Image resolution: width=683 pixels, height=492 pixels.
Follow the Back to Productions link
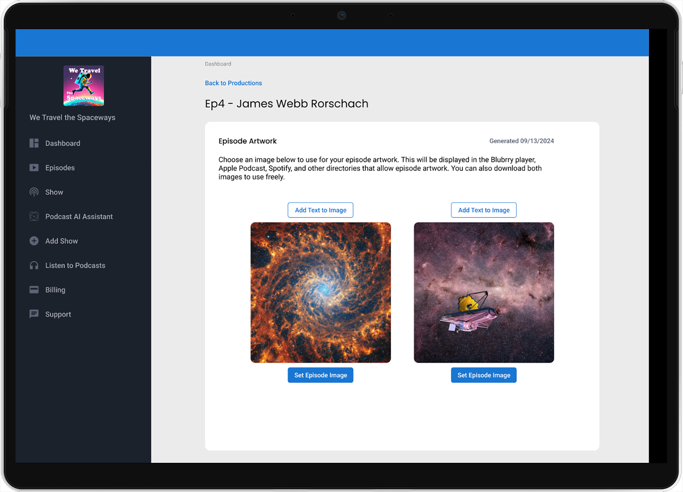click(233, 83)
